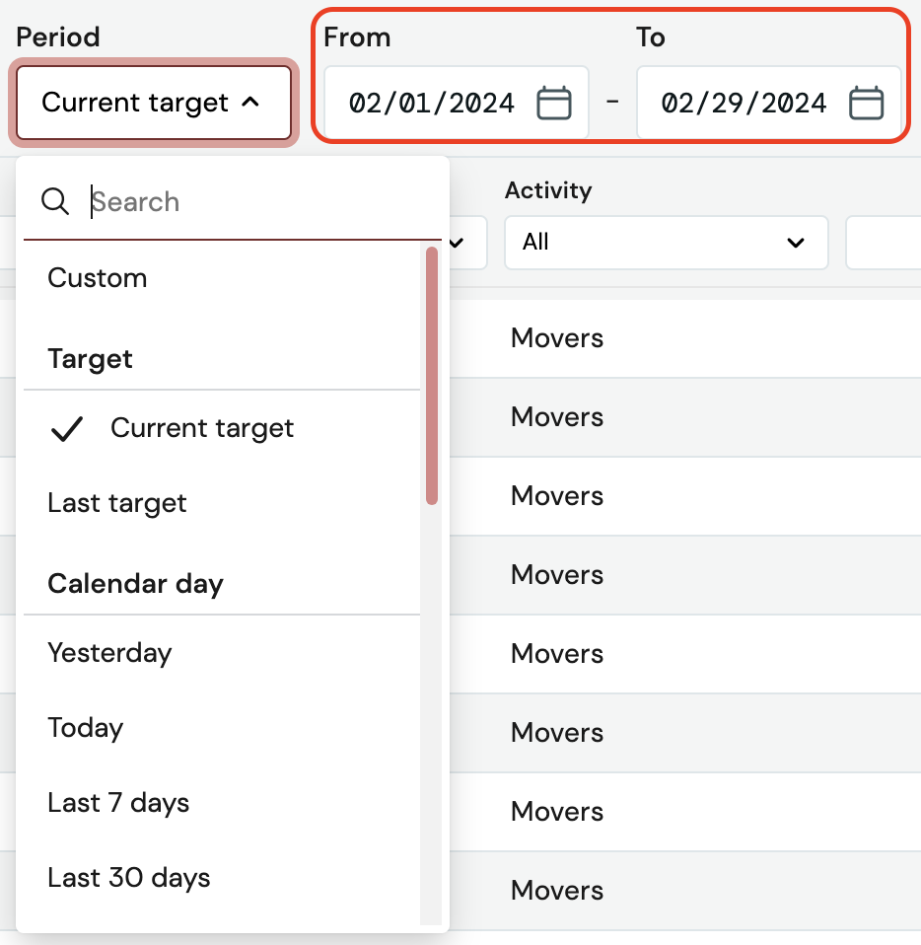921x945 pixels.
Task: Select the checked Current target option
Action: pyautogui.click(x=202, y=428)
